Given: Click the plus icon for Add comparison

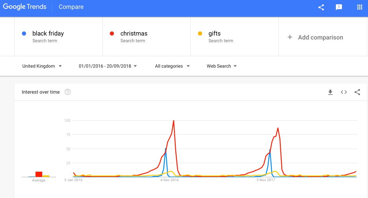Looking at the screenshot, I should 290,37.
